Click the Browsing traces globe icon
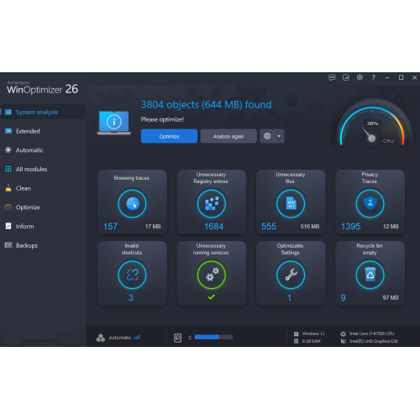 point(132,203)
